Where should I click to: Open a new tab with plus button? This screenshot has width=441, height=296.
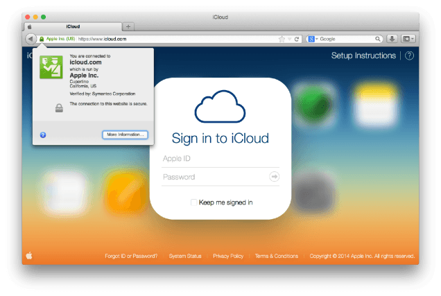coord(128,27)
